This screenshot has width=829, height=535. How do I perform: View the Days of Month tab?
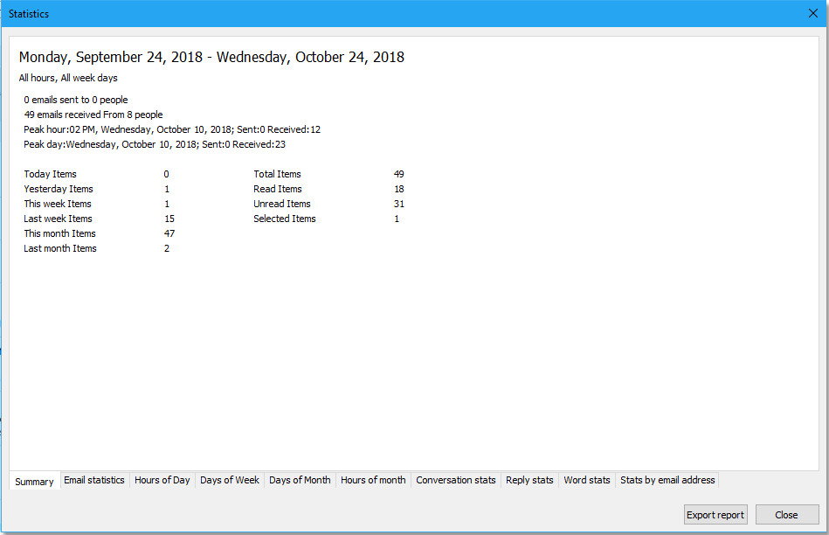click(x=300, y=480)
